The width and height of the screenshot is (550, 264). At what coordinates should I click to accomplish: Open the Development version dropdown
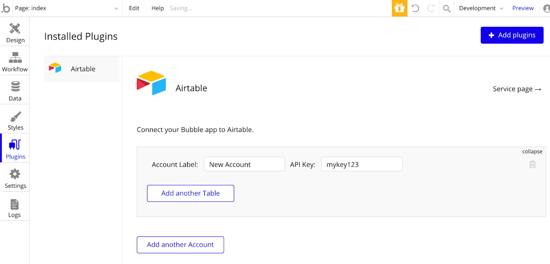click(481, 8)
